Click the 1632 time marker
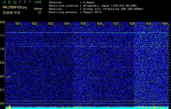171x109 pixels. click(x=34, y=24)
